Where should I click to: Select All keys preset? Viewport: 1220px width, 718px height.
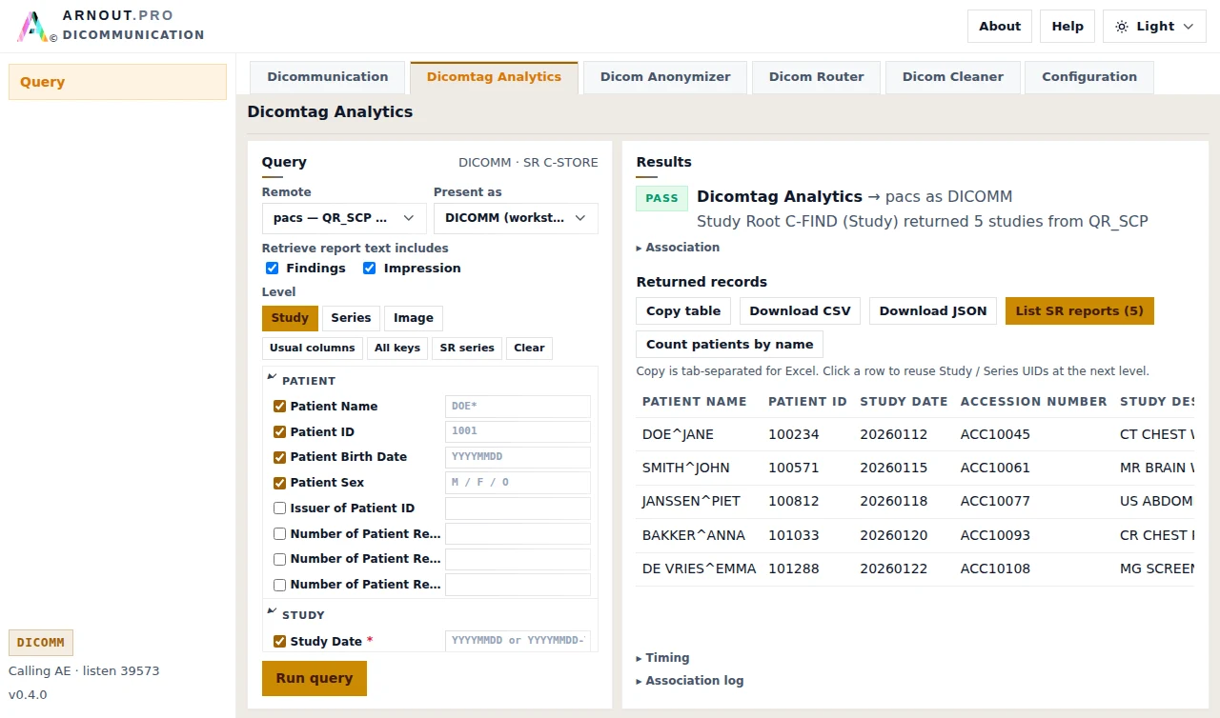(397, 349)
